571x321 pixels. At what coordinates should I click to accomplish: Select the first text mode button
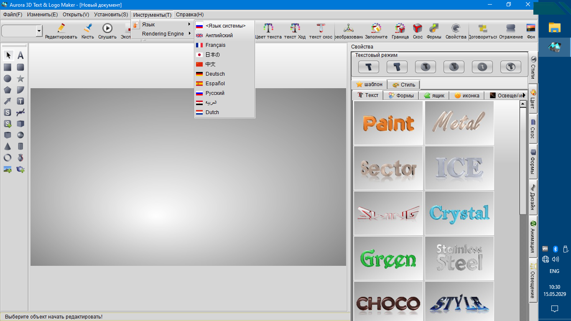click(x=369, y=67)
